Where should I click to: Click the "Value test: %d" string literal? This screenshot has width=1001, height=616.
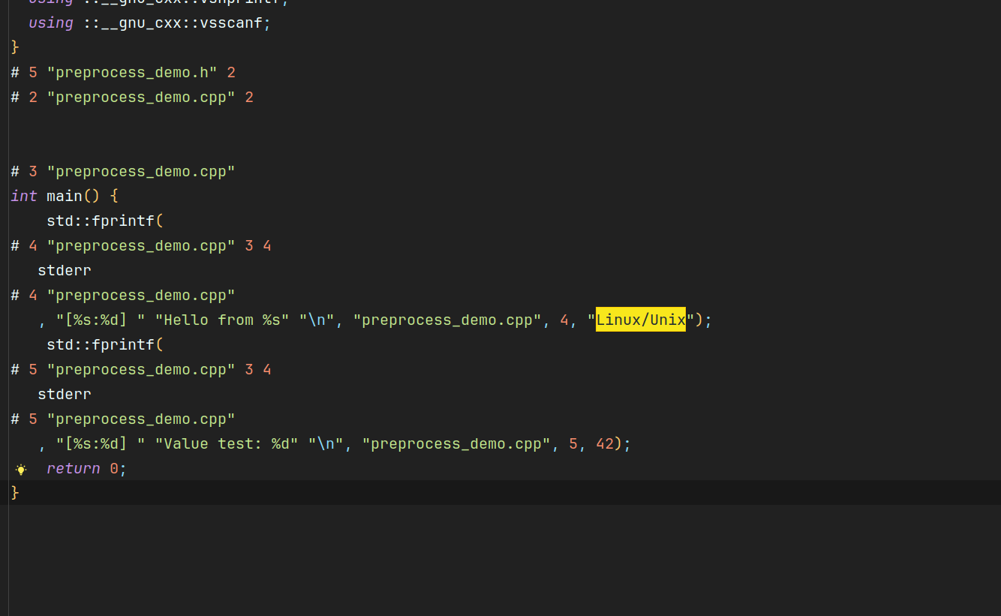pyautogui.click(x=227, y=444)
